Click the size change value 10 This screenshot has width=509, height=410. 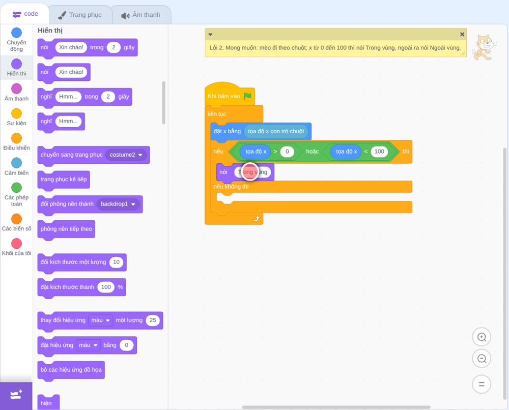(116, 262)
